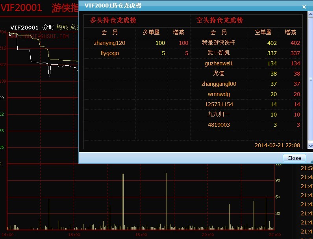Close the dialog with the X icon
The height and width of the screenshot is (239, 313).
click(304, 7)
